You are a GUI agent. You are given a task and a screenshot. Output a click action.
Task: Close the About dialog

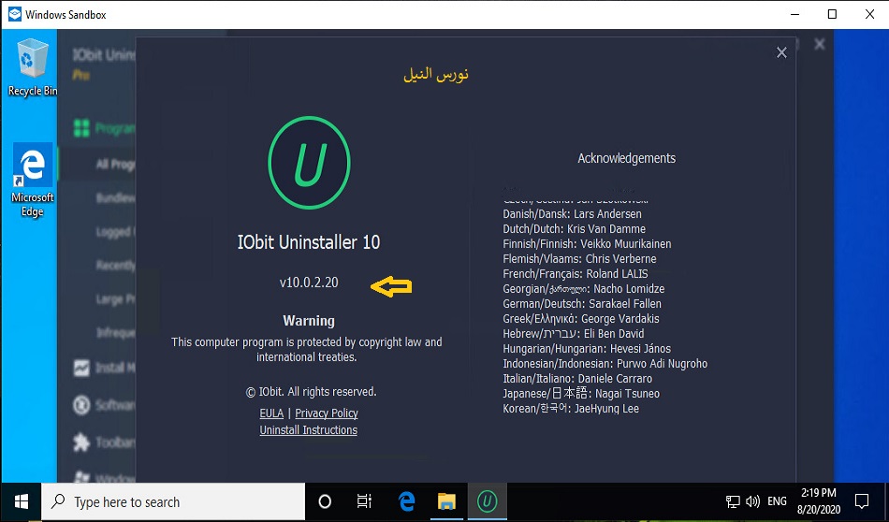(781, 53)
